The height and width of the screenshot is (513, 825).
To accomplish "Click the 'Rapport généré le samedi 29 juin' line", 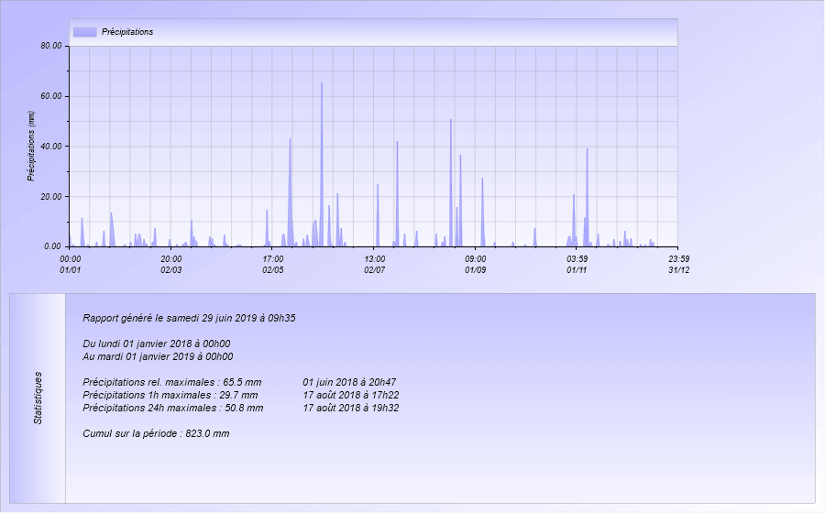I will coord(189,319).
